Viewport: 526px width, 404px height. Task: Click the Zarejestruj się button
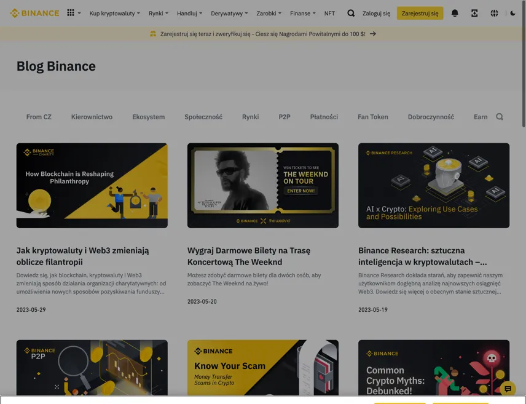(420, 13)
